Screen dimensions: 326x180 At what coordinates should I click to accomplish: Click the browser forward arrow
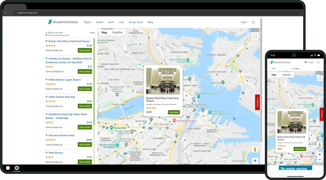pyautogui.click(x=10, y=13)
